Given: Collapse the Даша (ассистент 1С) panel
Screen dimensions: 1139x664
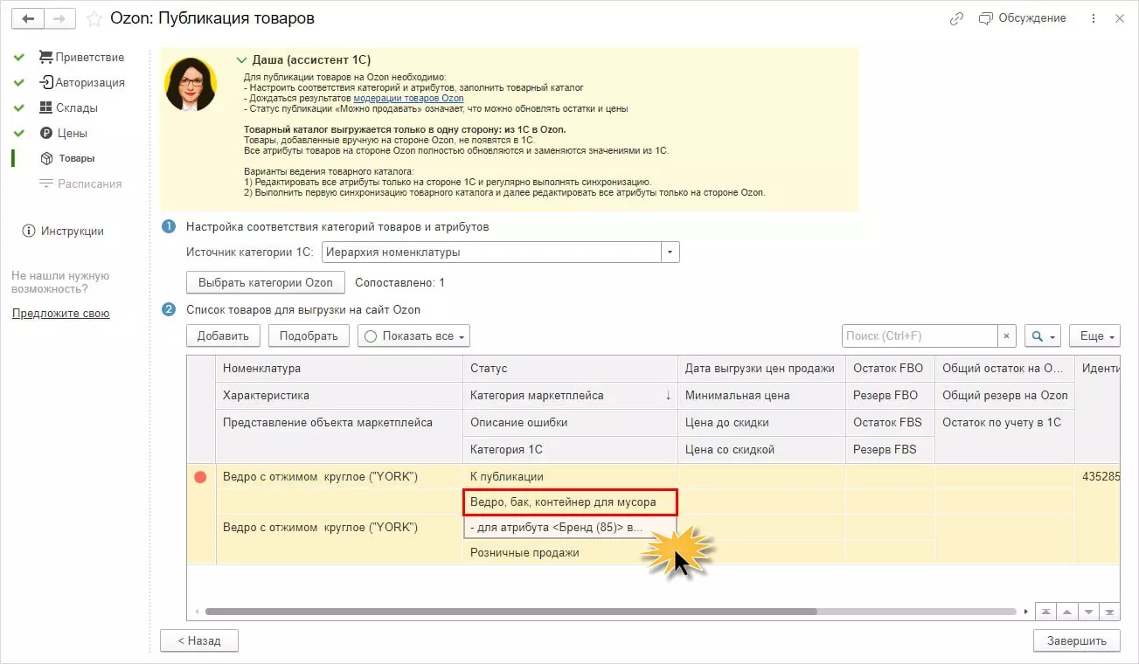Looking at the screenshot, I should (242, 60).
